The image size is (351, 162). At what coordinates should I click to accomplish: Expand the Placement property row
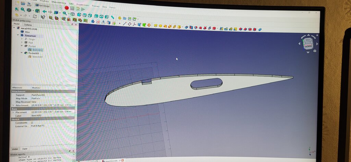(13, 112)
